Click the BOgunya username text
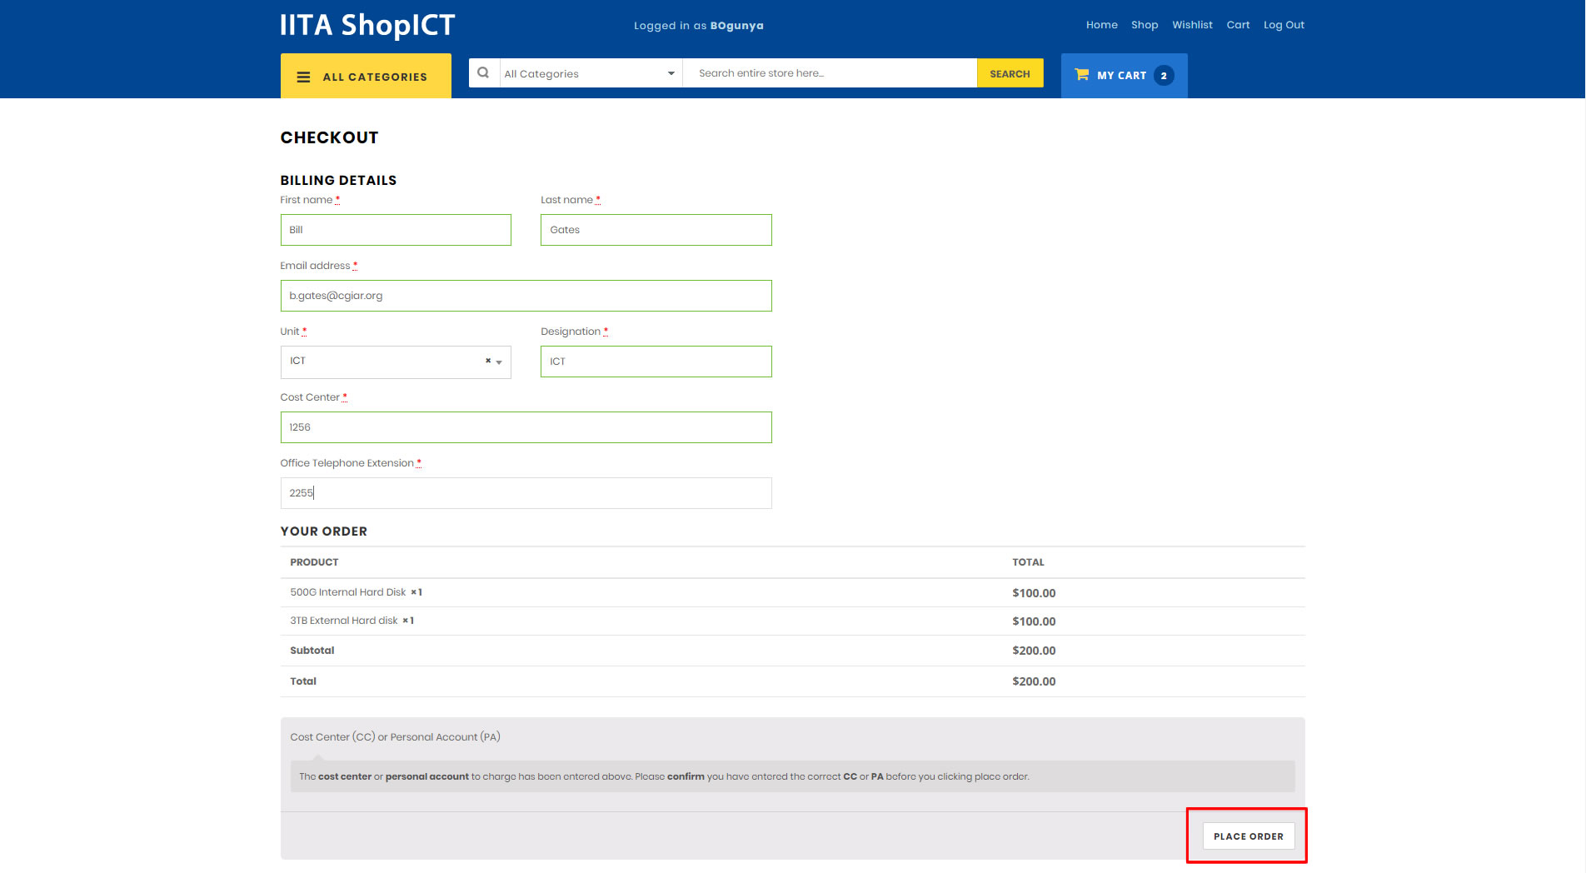The width and height of the screenshot is (1586, 873). pyautogui.click(x=736, y=26)
